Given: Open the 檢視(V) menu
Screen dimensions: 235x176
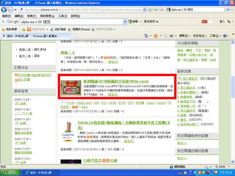Looking at the screenshot, I should coord(32,16).
